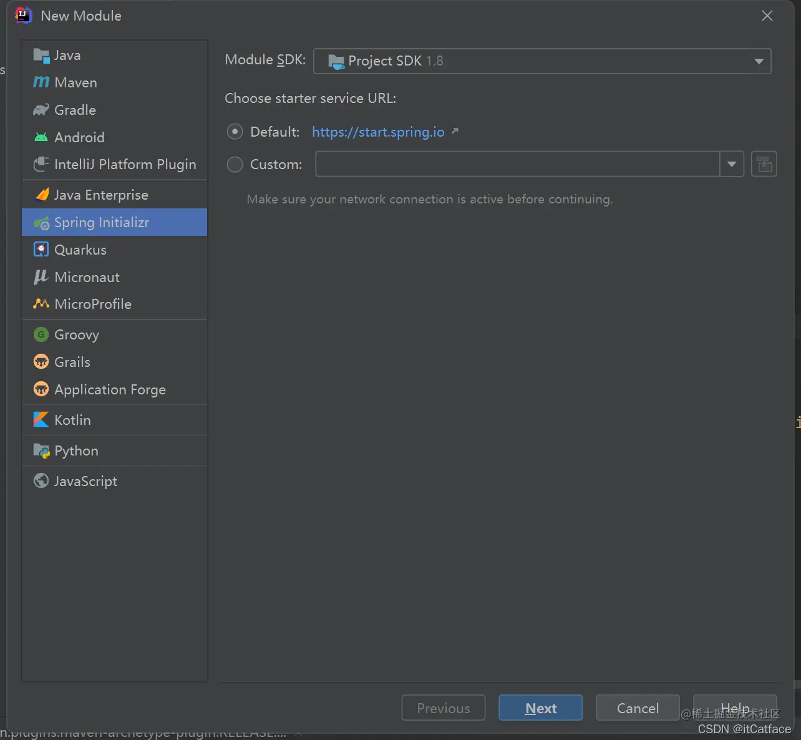This screenshot has height=740, width=801.
Task: Select the 'JavaScript' entry text
Action: (85, 482)
